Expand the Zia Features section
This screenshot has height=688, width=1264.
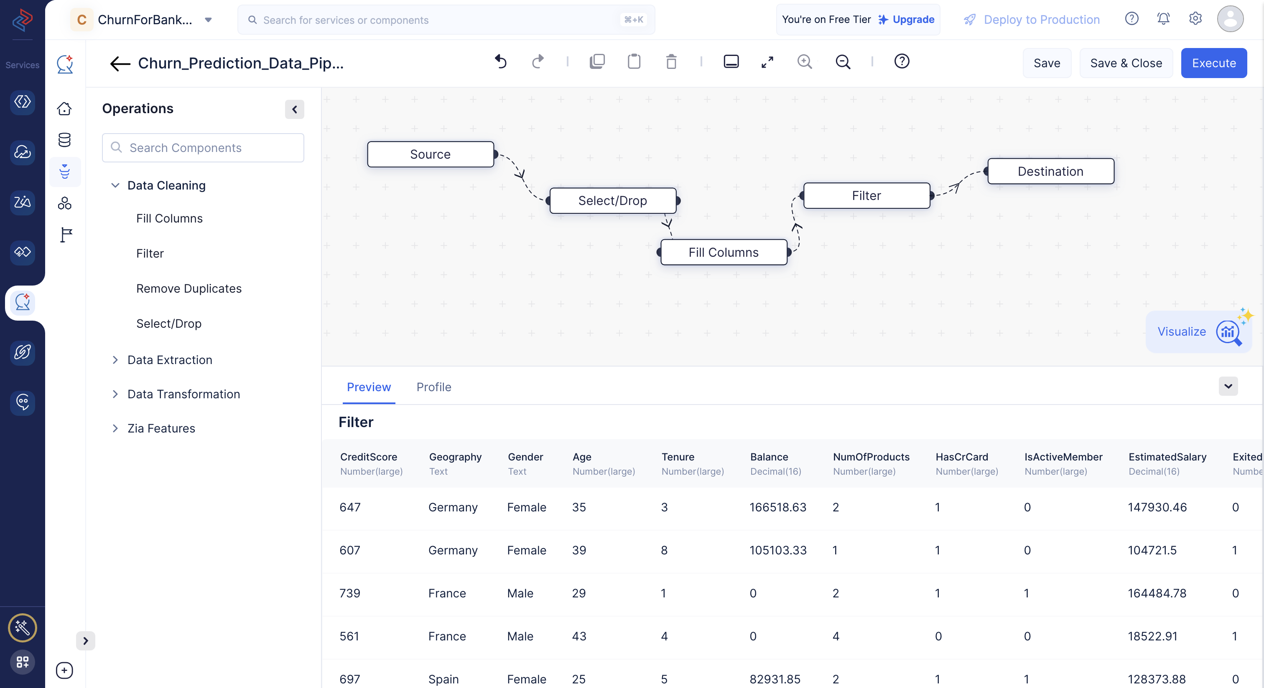116,428
